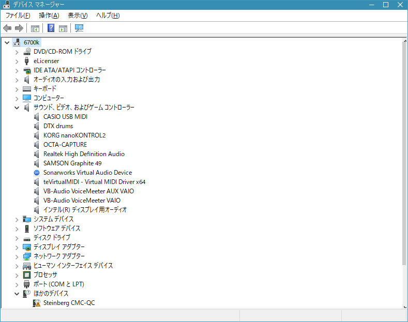Viewport: 408px width, 322px height.
Task: Click the vertical scrollbar thumb
Action: click(x=404, y=154)
